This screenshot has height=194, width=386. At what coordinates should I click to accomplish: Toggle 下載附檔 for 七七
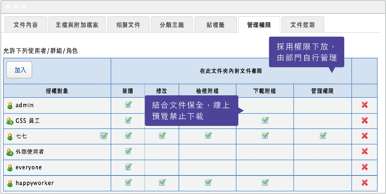point(265,135)
